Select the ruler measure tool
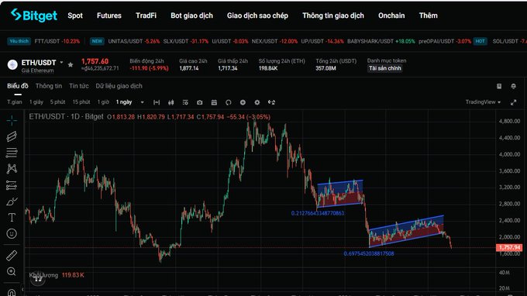This screenshot has width=527, height=296. tap(12, 256)
